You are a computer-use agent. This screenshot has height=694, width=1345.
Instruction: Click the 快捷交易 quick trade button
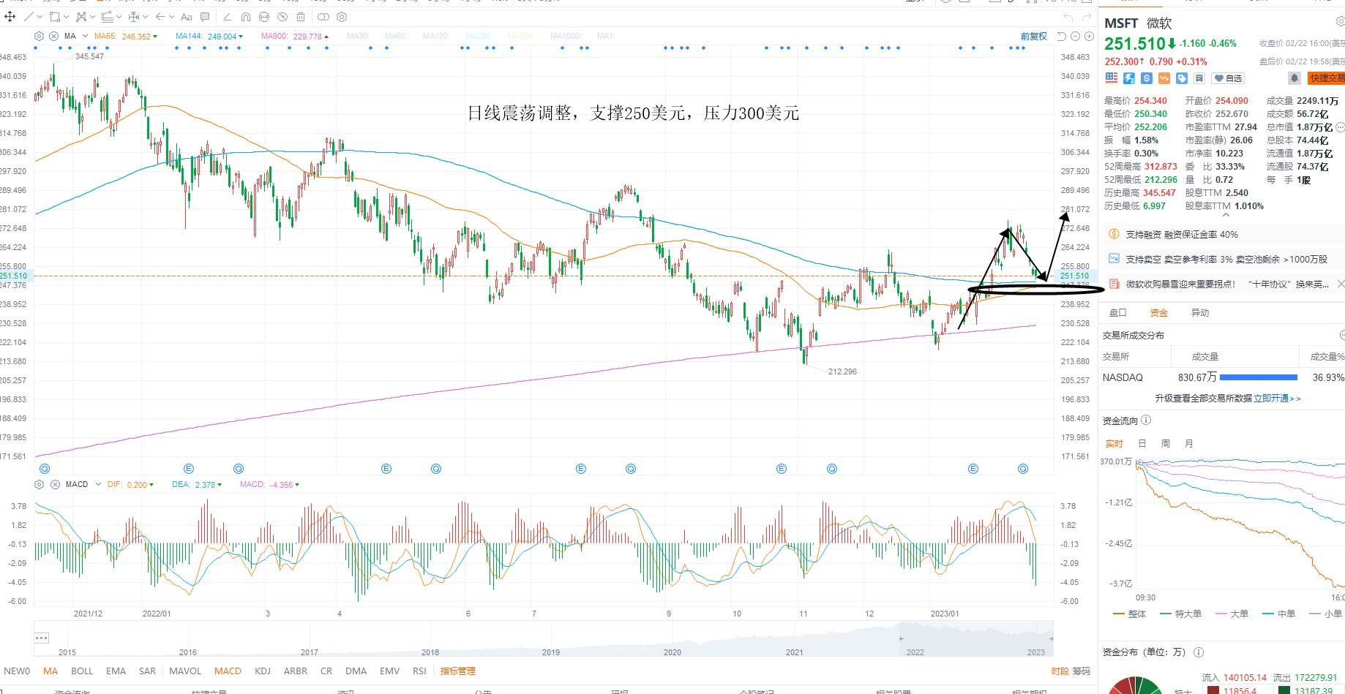tap(1327, 78)
